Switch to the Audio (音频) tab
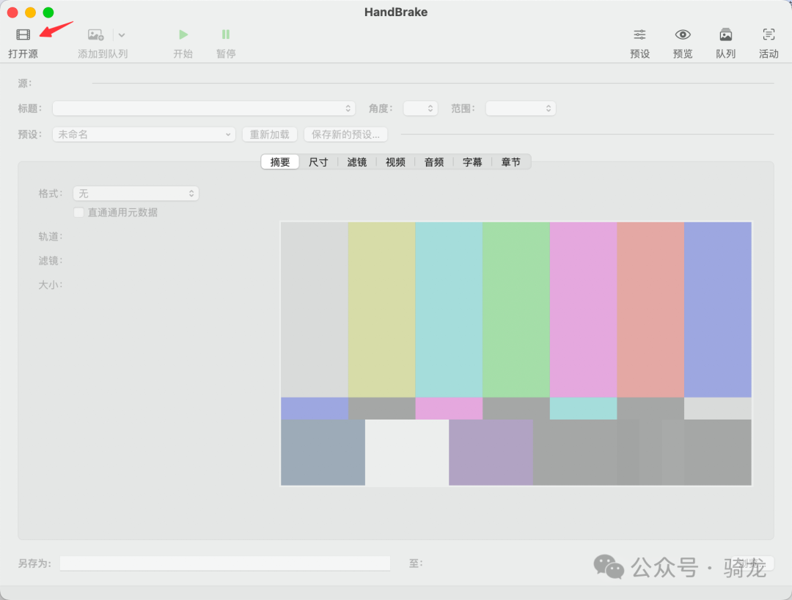Image resolution: width=792 pixels, height=600 pixels. click(434, 162)
